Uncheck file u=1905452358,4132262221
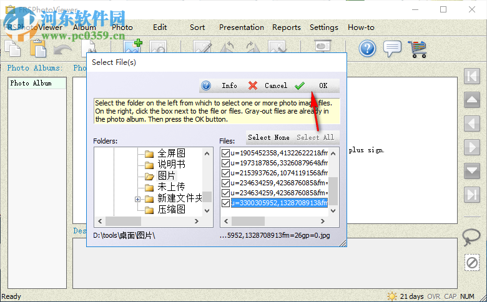This screenshot has height=302, width=487. [x=226, y=153]
